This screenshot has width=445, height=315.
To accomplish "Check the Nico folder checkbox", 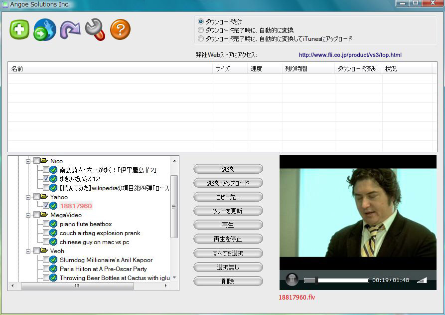I will (36, 161).
